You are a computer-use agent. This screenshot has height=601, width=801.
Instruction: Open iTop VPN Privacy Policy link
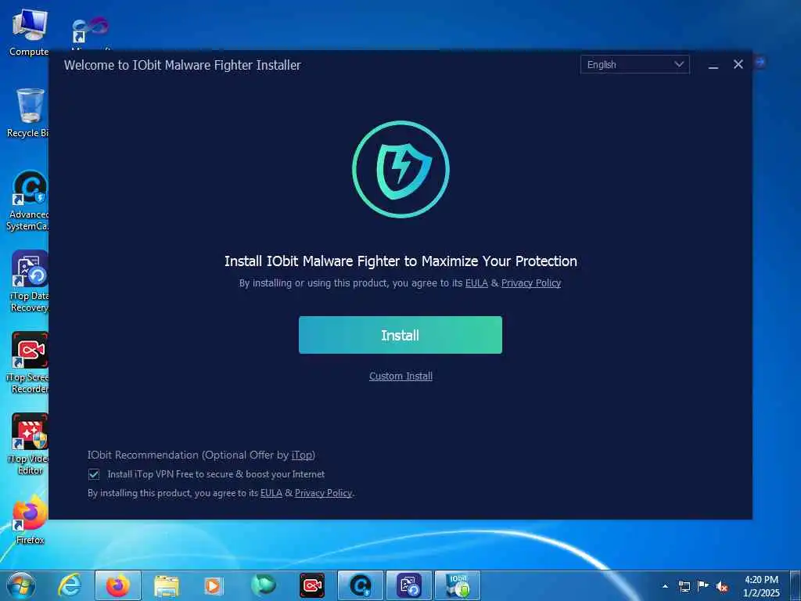pyautogui.click(x=323, y=493)
